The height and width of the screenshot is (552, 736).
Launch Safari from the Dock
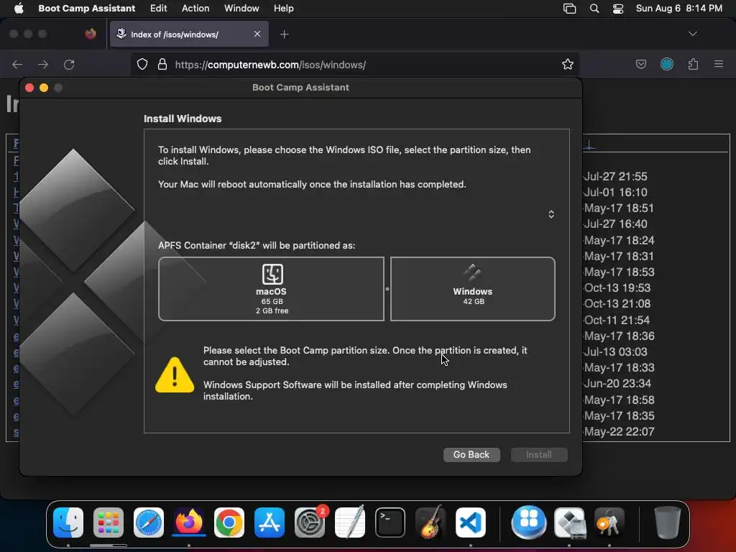[x=149, y=523]
